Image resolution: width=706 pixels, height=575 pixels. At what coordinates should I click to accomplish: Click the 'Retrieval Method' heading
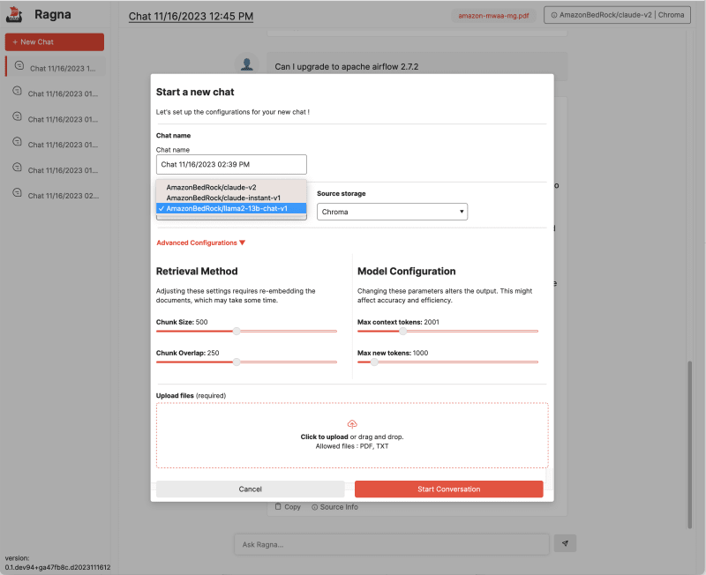pos(197,272)
